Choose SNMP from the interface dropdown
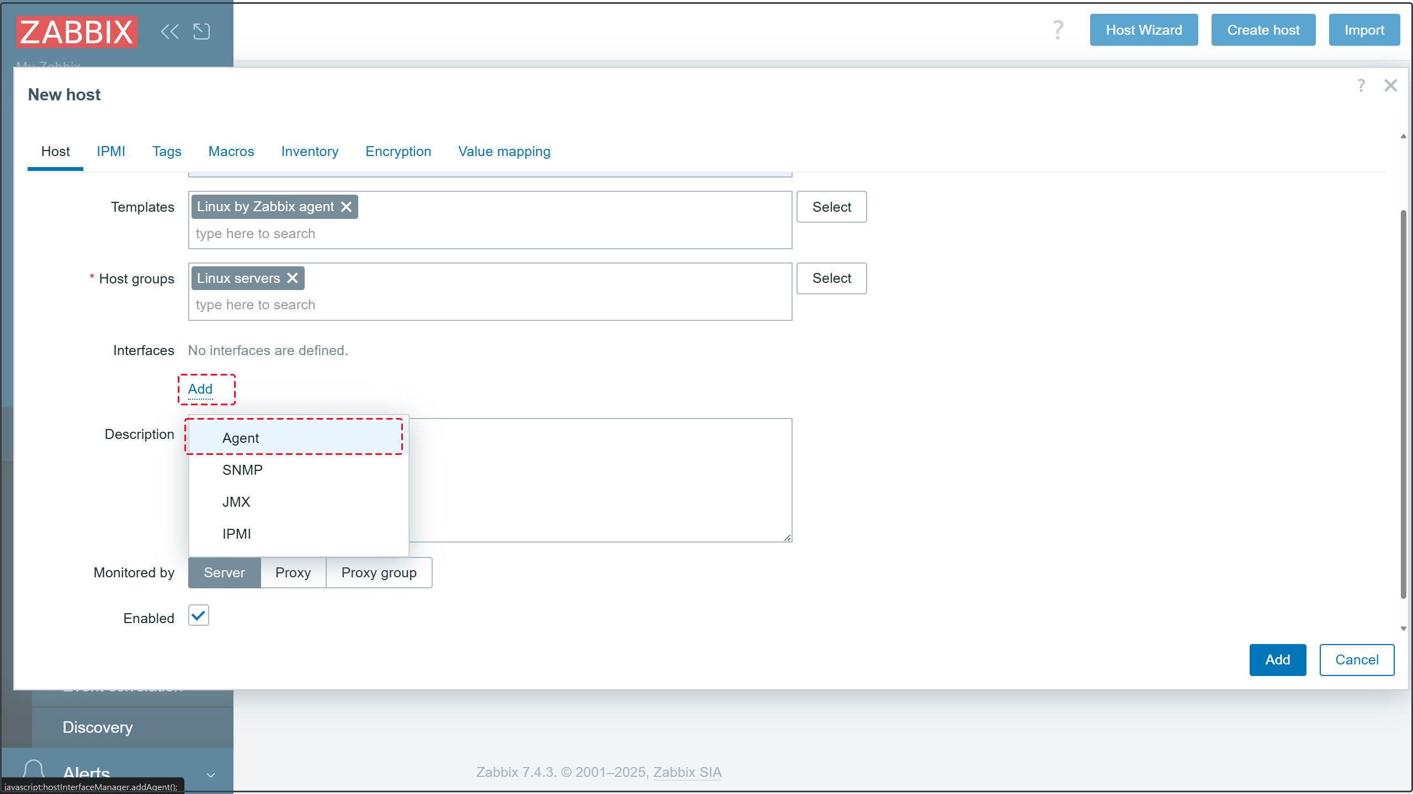The image size is (1413, 794). click(242, 470)
